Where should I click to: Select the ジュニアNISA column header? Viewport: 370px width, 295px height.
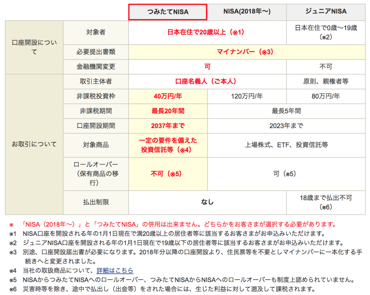(326, 12)
